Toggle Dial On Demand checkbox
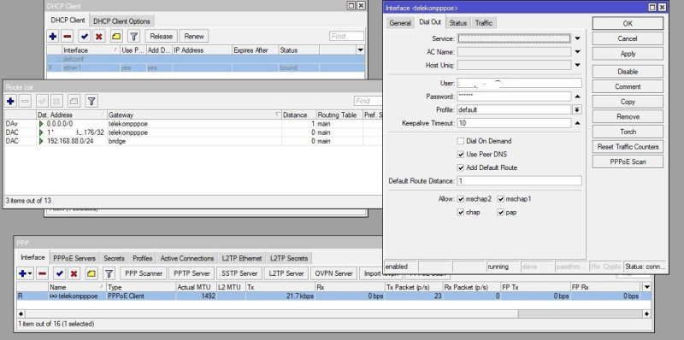 (x=461, y=141)
